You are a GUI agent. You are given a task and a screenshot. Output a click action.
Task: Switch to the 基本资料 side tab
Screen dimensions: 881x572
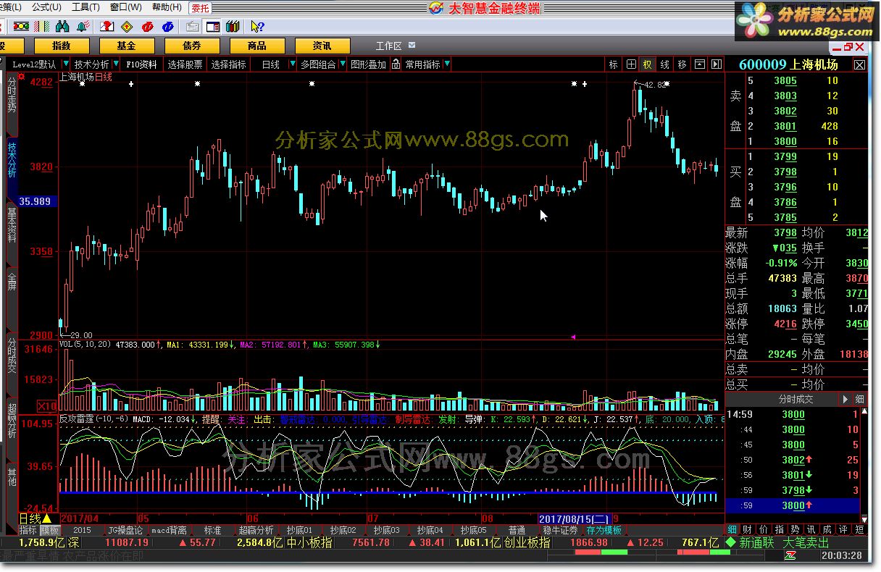12,226
